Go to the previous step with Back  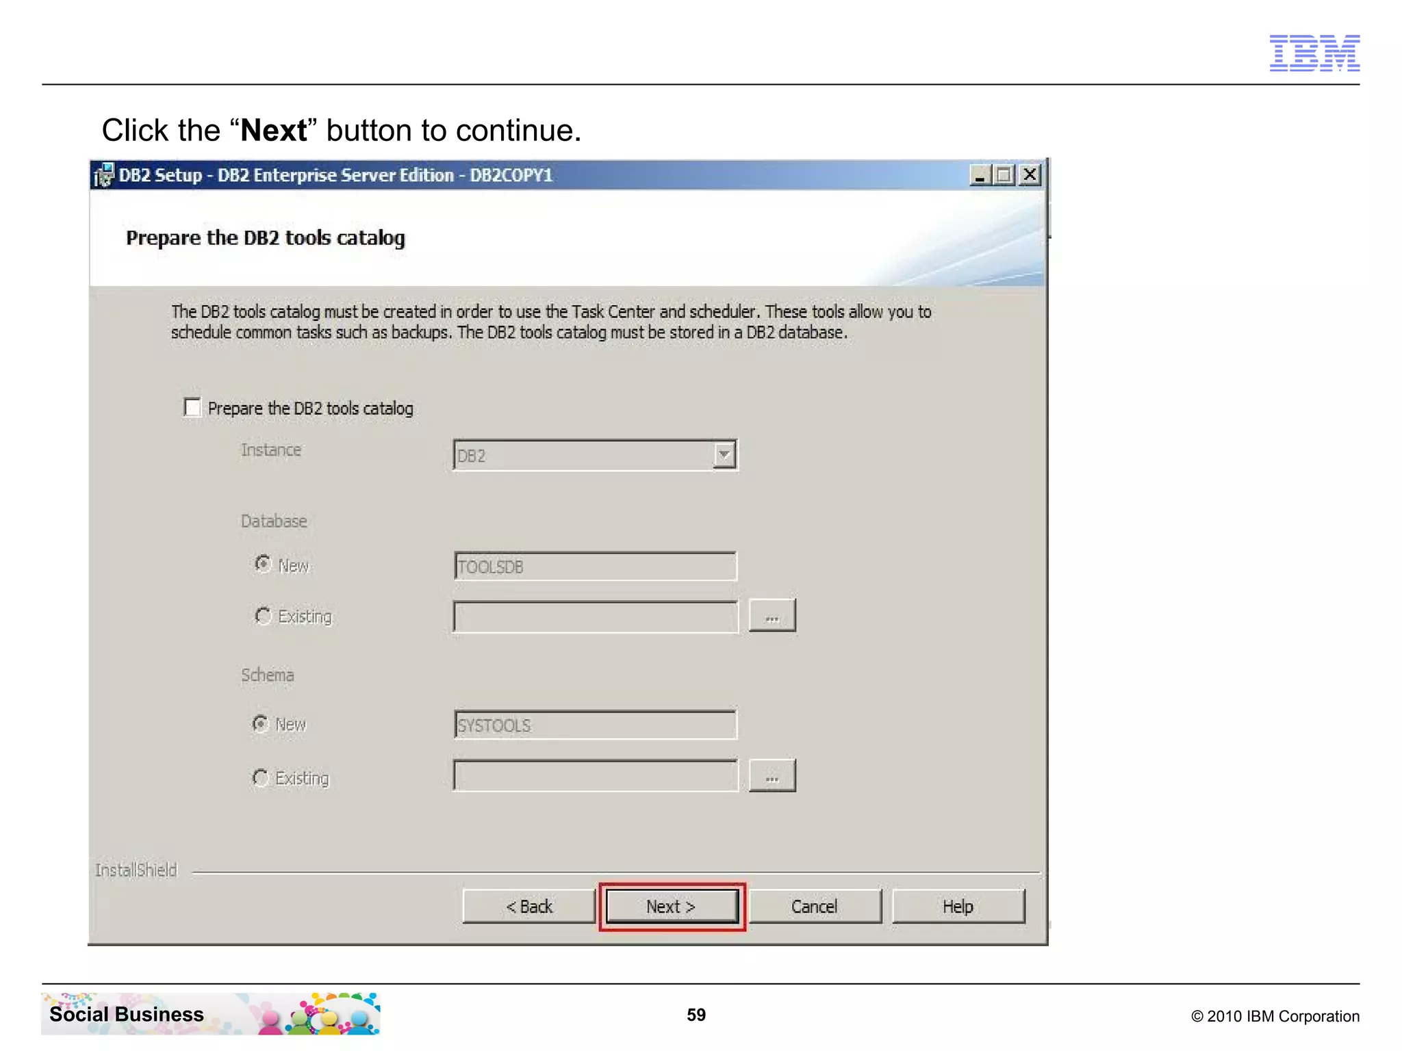coord(529,907)
